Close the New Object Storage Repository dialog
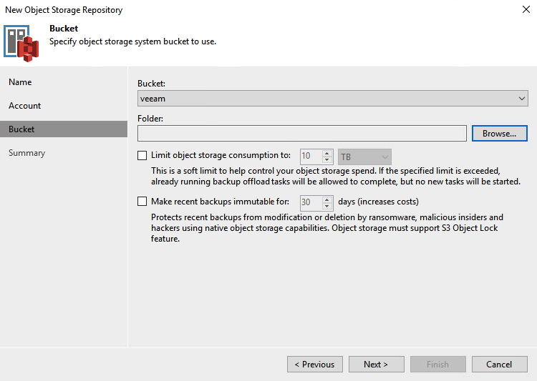 pos(526,9)
